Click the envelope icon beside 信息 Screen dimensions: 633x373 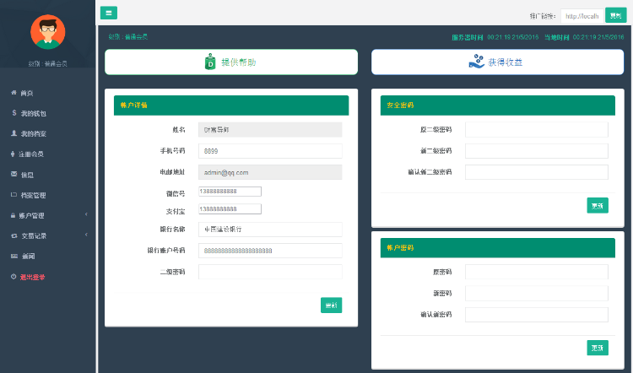tap(14, 174)
